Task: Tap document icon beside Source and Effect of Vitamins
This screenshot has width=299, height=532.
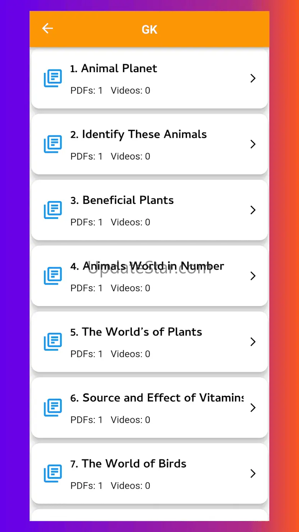Action: pyautogui.click(x=53, y=408)
